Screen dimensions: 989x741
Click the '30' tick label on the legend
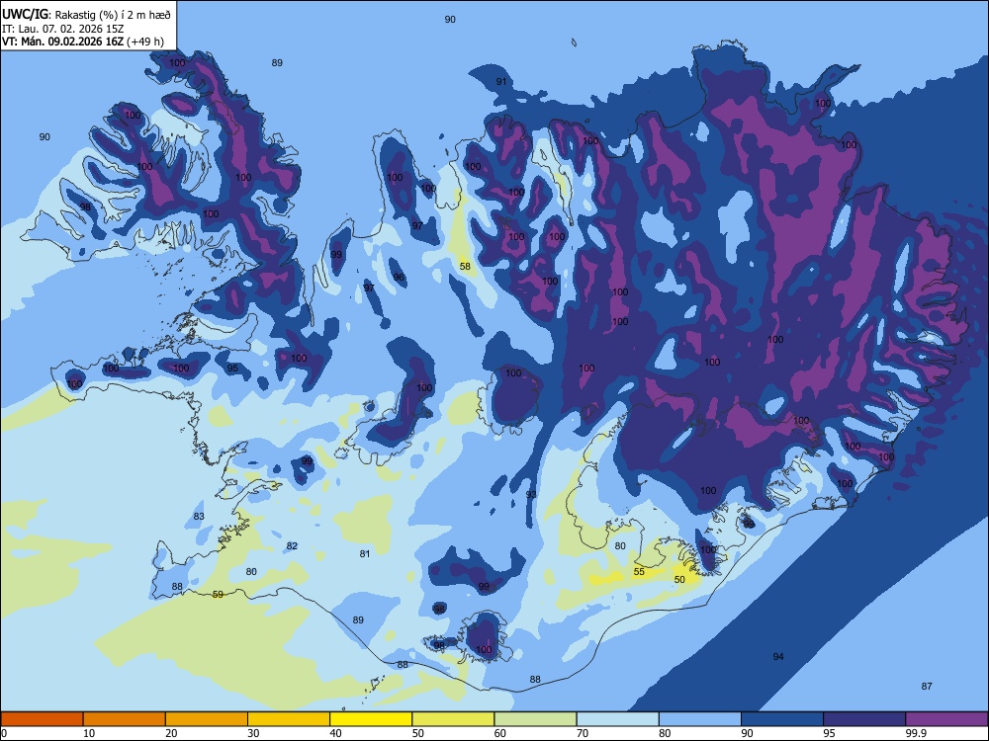tap(253, 733)
